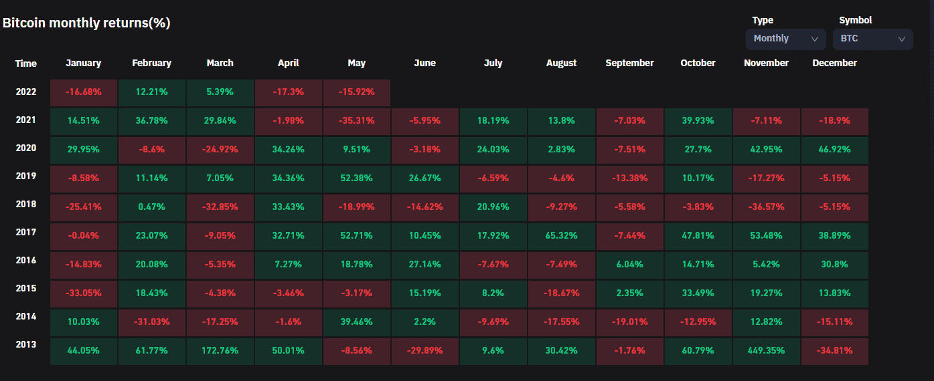Select the 172.76% March 2013 cell
Viewport: 934px width, 381px height.
pyautogui.click(x=220, y=350)
